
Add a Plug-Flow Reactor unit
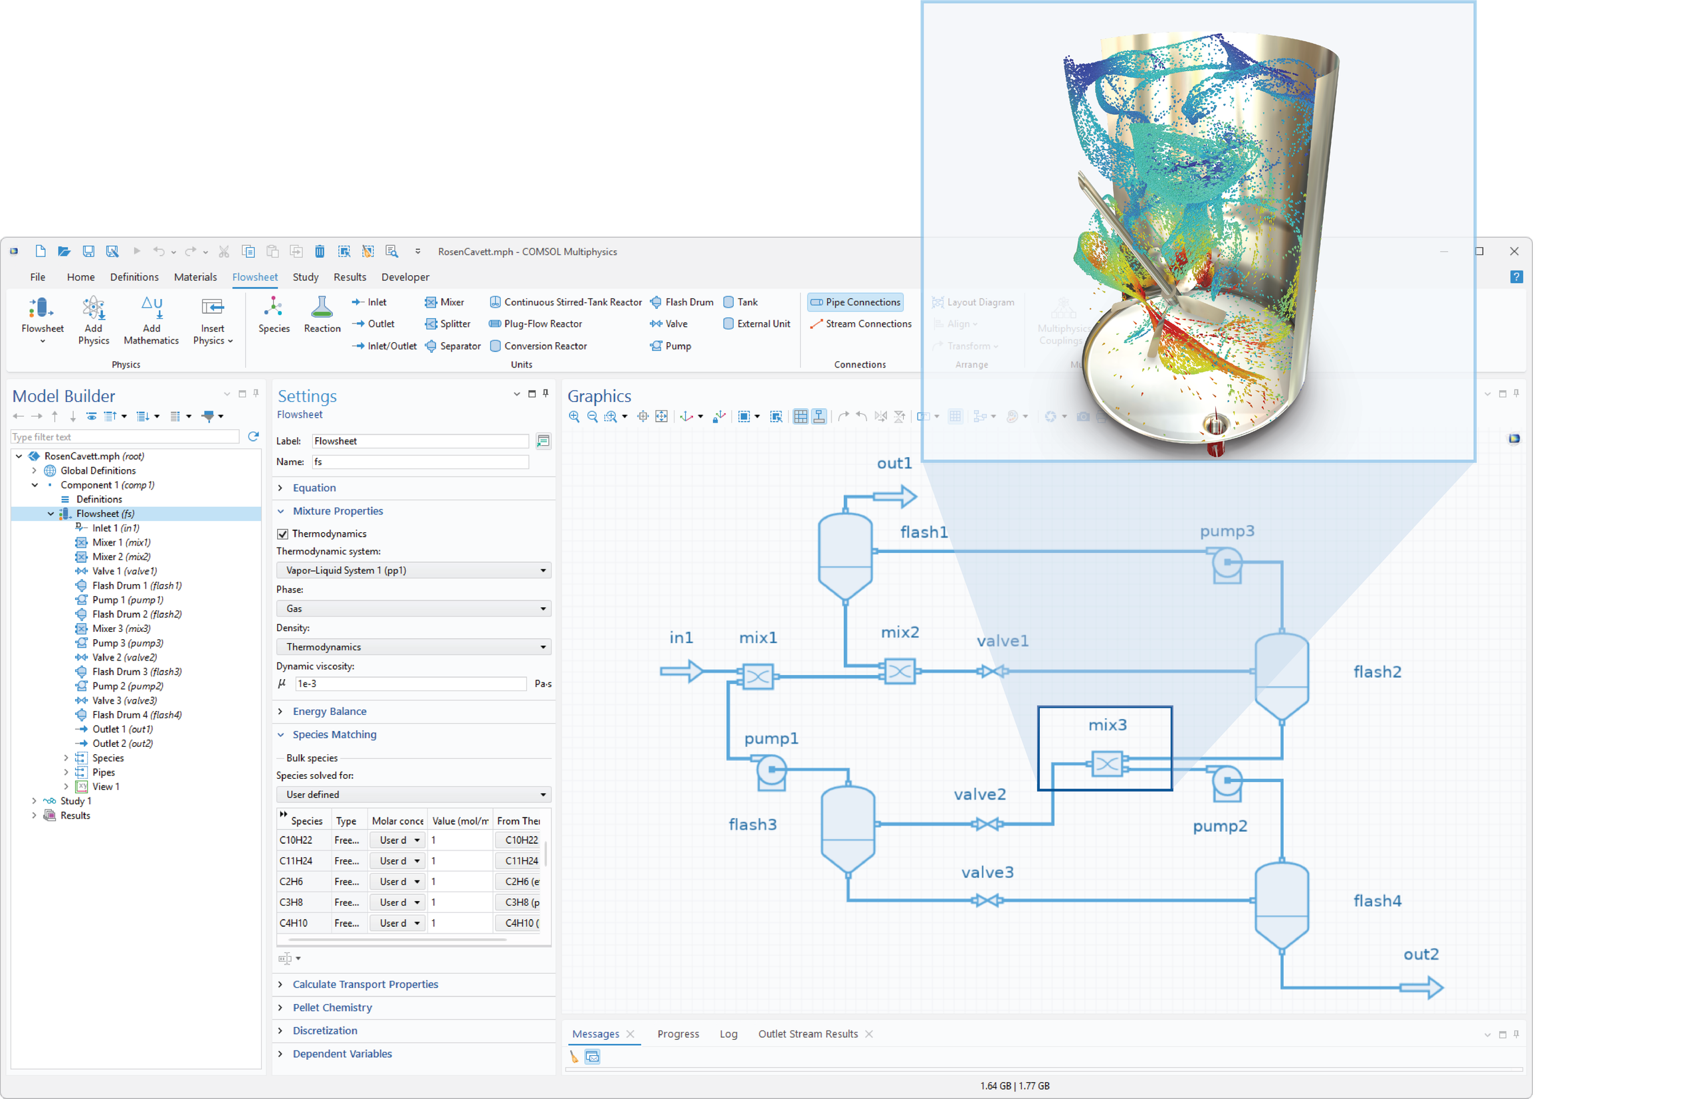pos(536,324)
